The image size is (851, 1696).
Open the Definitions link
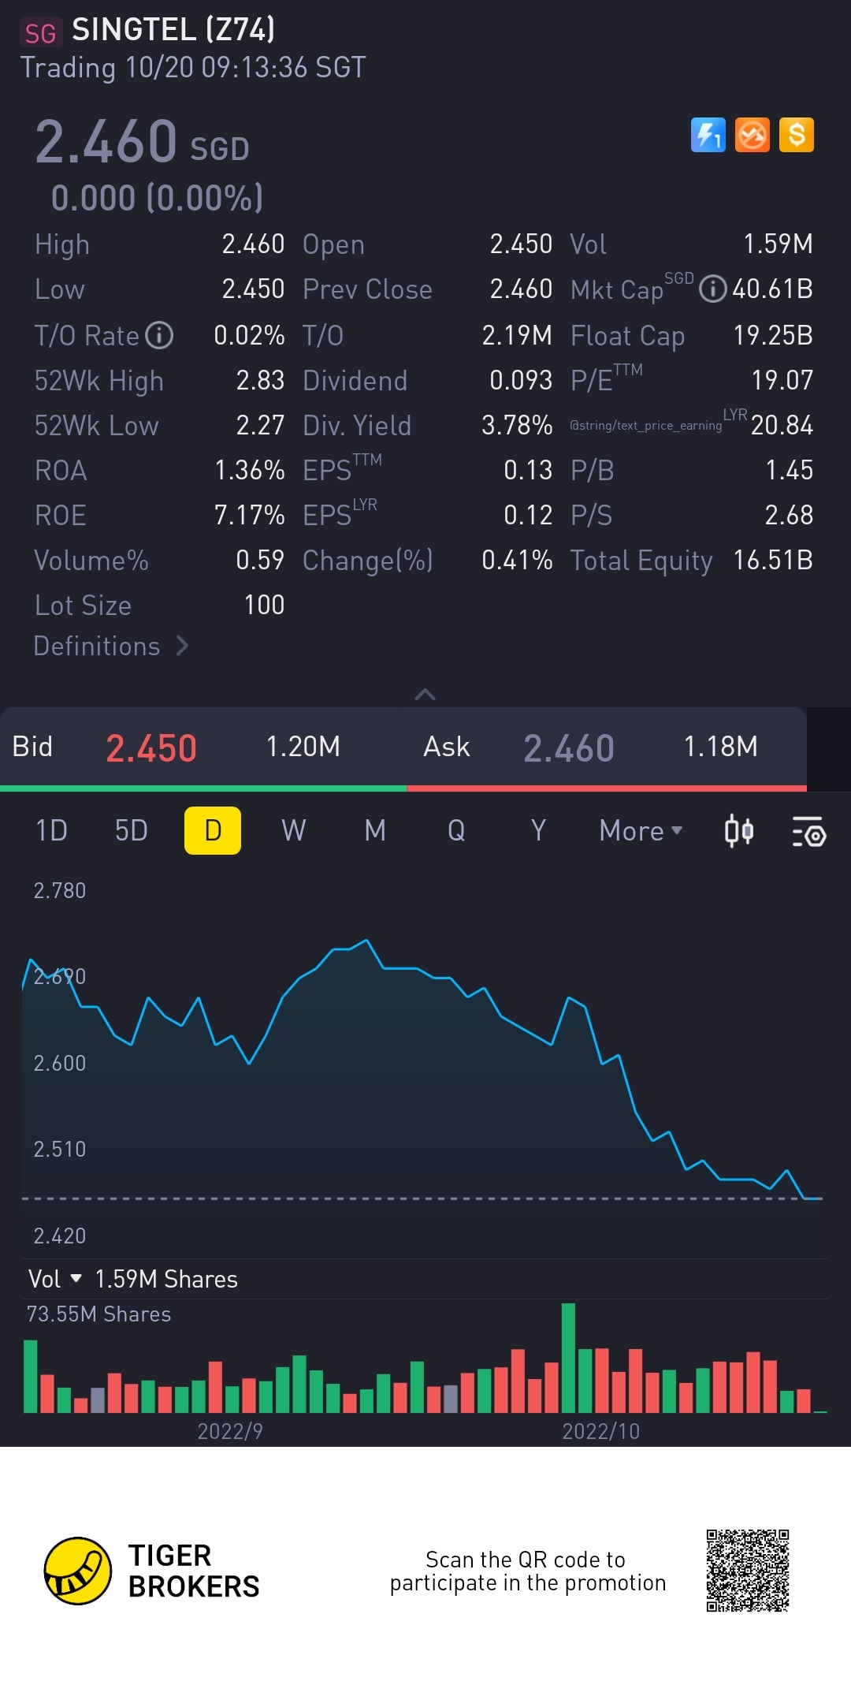[110, 647]
